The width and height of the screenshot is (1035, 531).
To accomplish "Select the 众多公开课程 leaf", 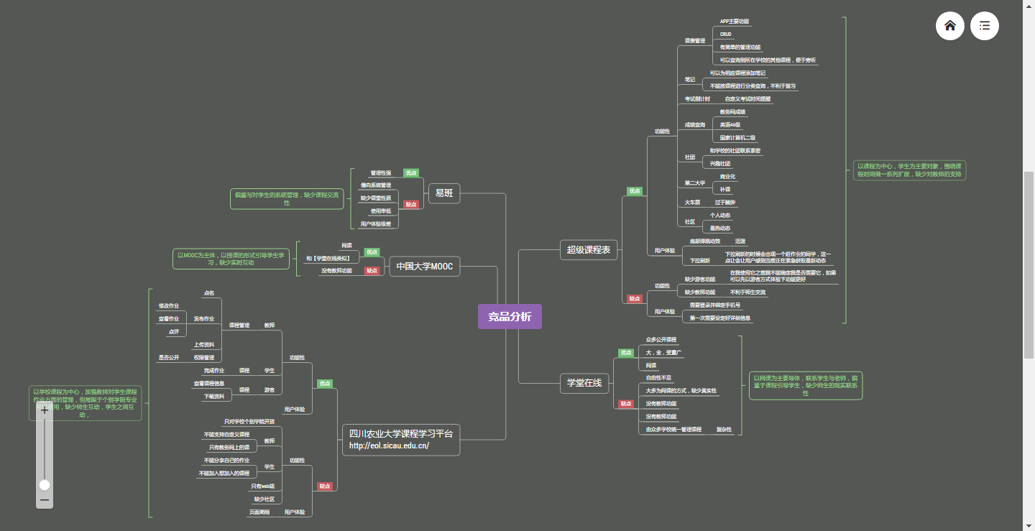I will click(661, 339).
